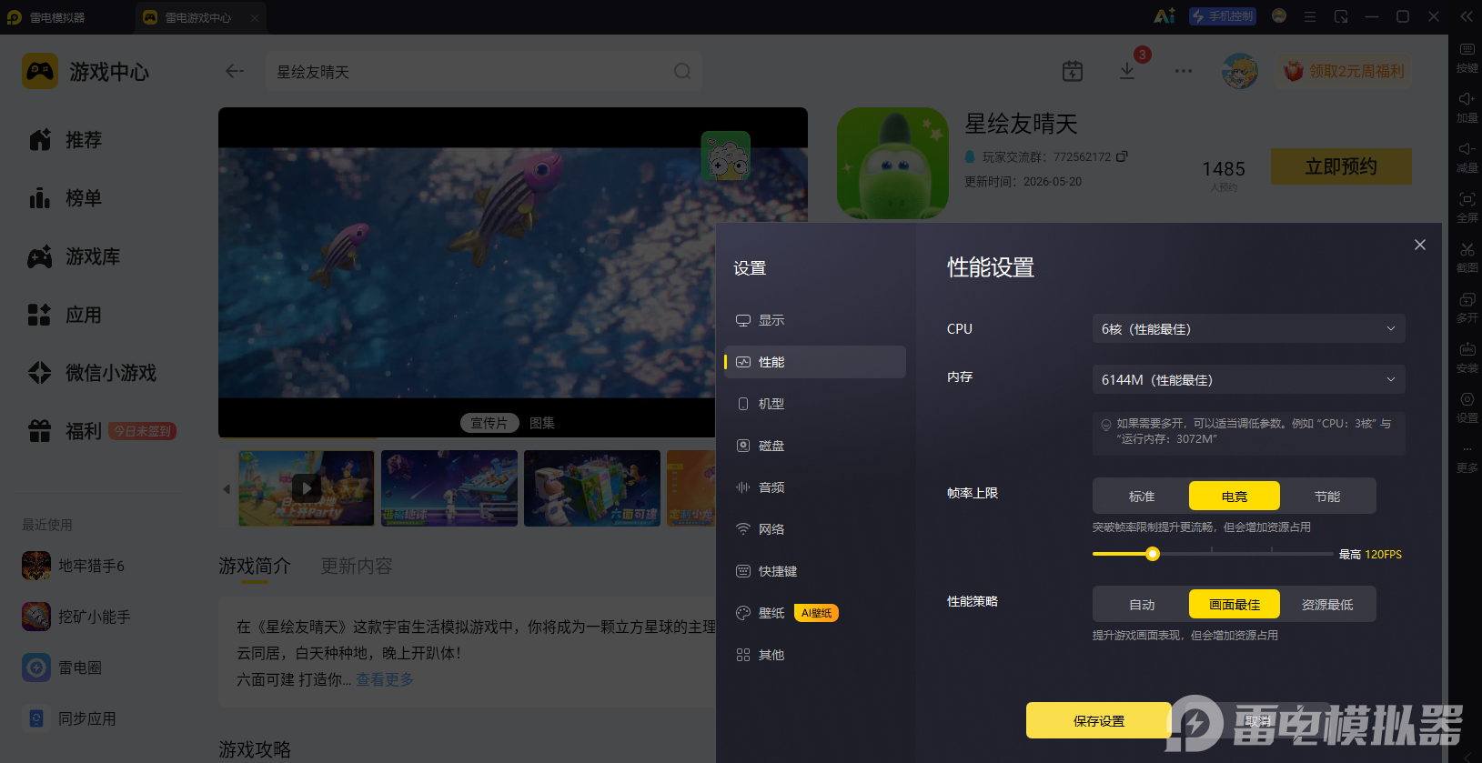Viewport: 1482px width, 763px height.
Task: Play the first trailer thumbnail
Action: point(307,488)
